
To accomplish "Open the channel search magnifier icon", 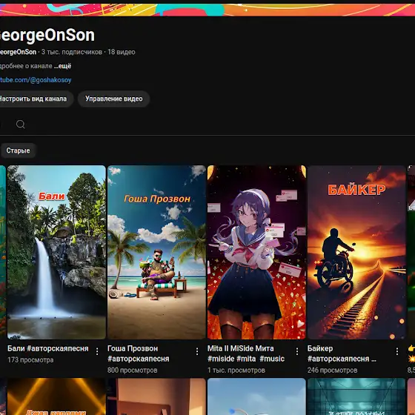I will (x=21, y=124).
